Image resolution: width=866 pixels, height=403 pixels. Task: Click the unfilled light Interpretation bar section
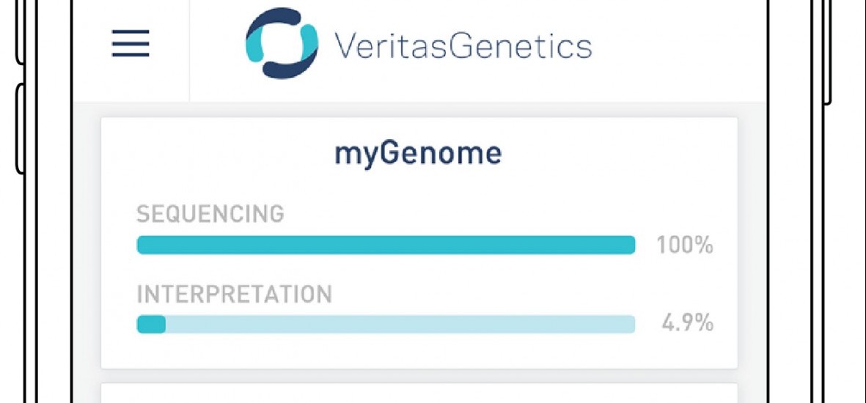tap(400, 324)
